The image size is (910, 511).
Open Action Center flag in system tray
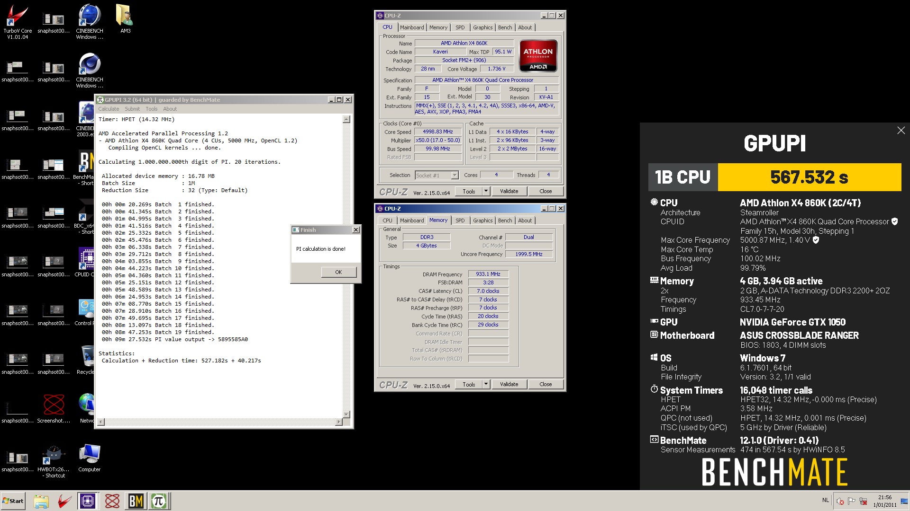851,501
